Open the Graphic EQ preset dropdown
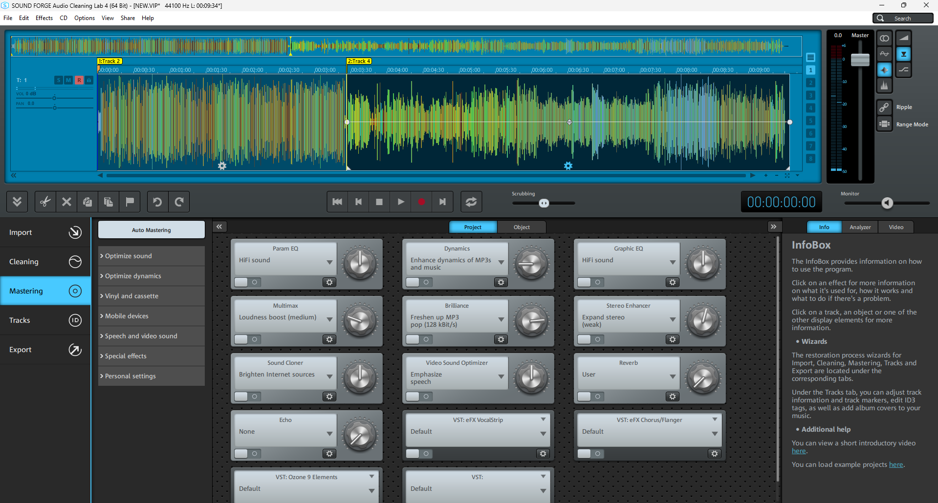The width and height of the screenshot is (938, 503). coord(673,262)
